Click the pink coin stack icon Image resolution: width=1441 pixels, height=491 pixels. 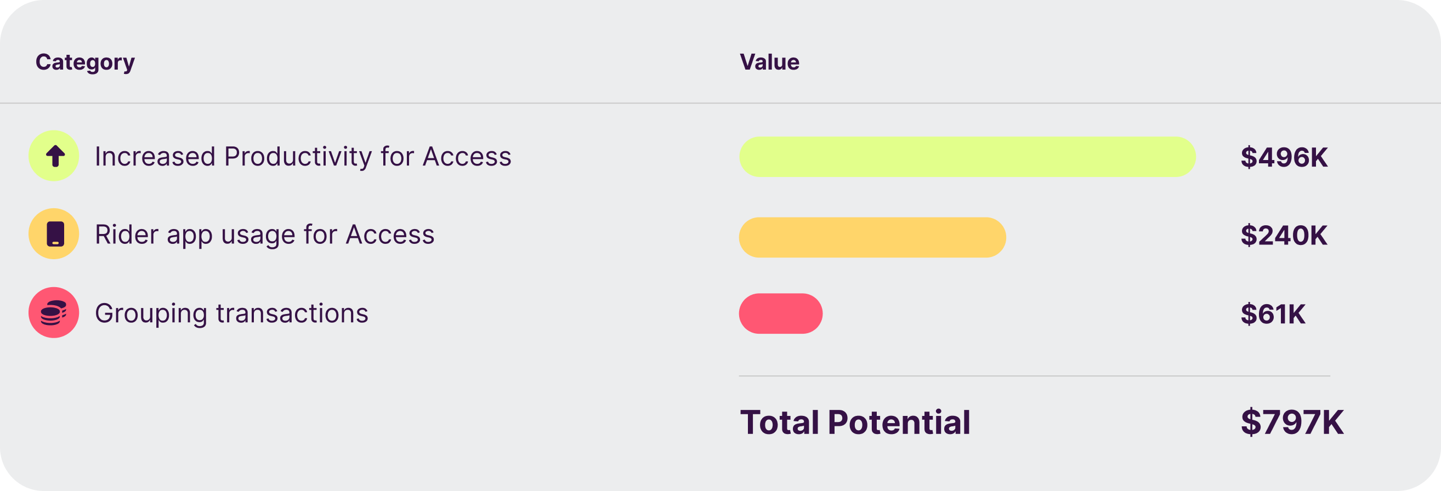point(54,312)
